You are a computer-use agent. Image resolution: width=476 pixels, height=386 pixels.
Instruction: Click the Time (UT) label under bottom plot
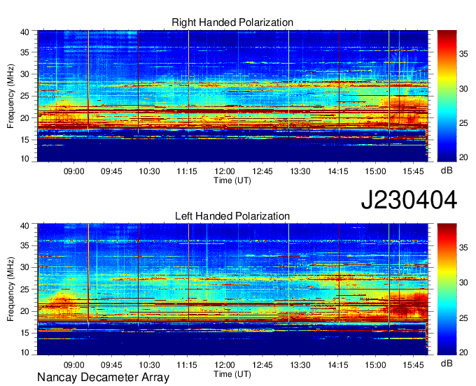tap(232, 374)
